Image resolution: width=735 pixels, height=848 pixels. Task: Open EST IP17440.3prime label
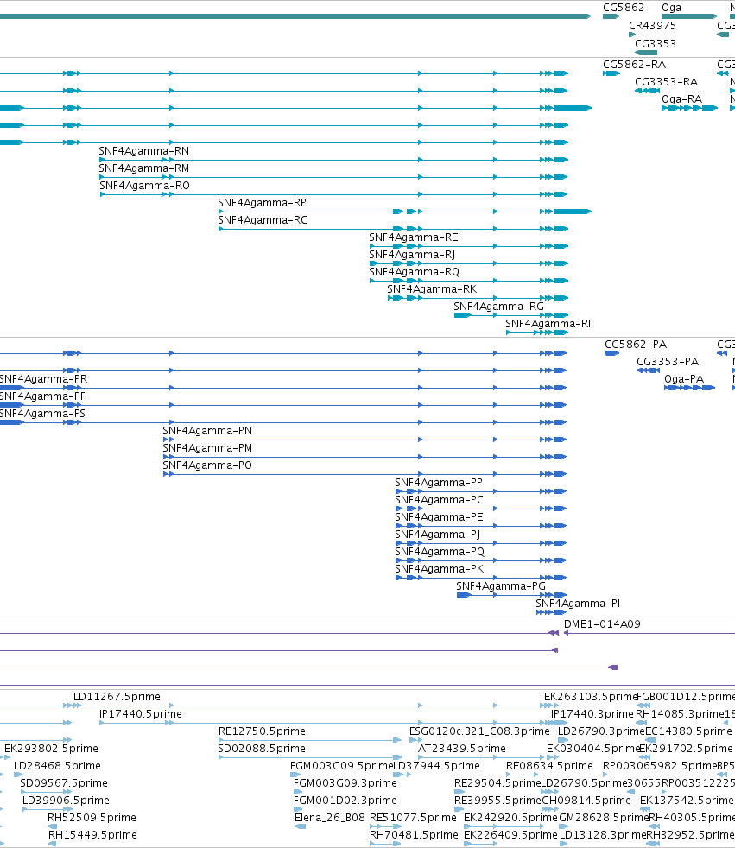click(x=592, y=714)
